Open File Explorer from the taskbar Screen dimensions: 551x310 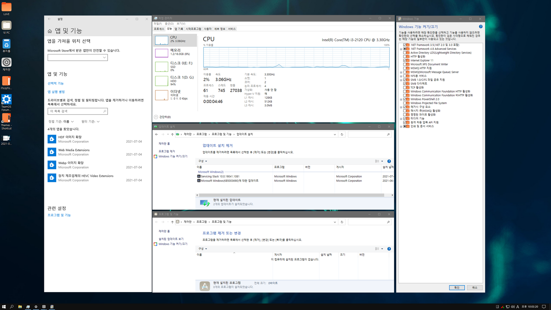(x=20, y=307)
